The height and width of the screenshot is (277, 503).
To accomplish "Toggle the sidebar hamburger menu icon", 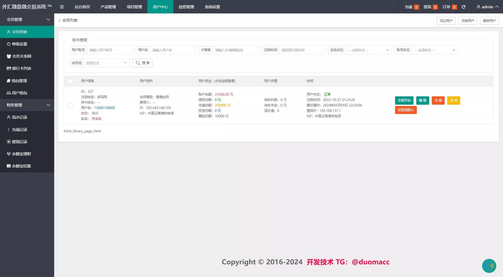I will (x=62, y=7).
